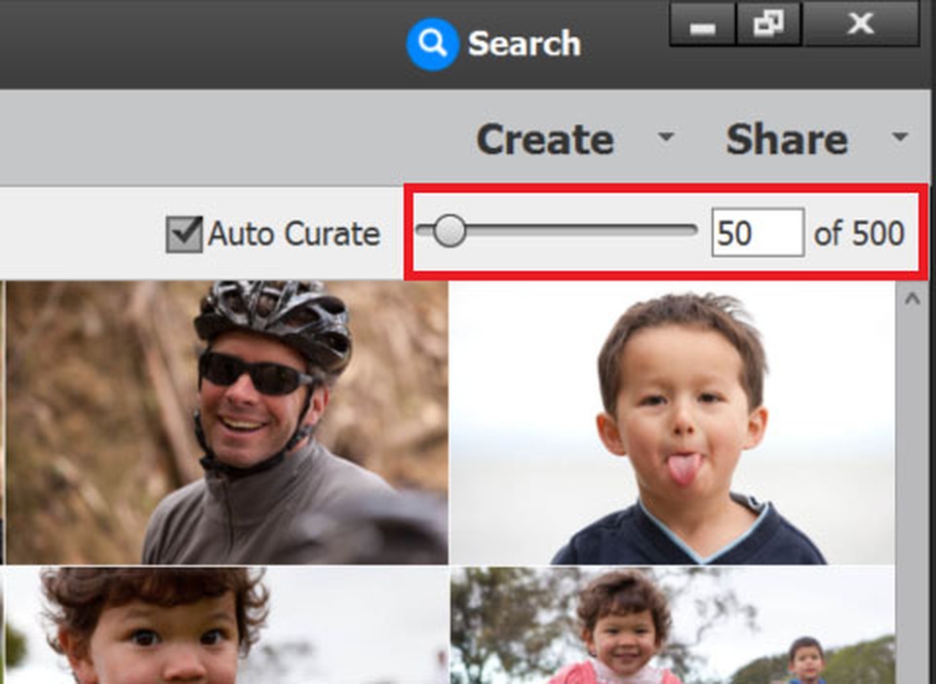
Task: Toggle the Auto Curate checkbox
Action: (x=184, y=234)
